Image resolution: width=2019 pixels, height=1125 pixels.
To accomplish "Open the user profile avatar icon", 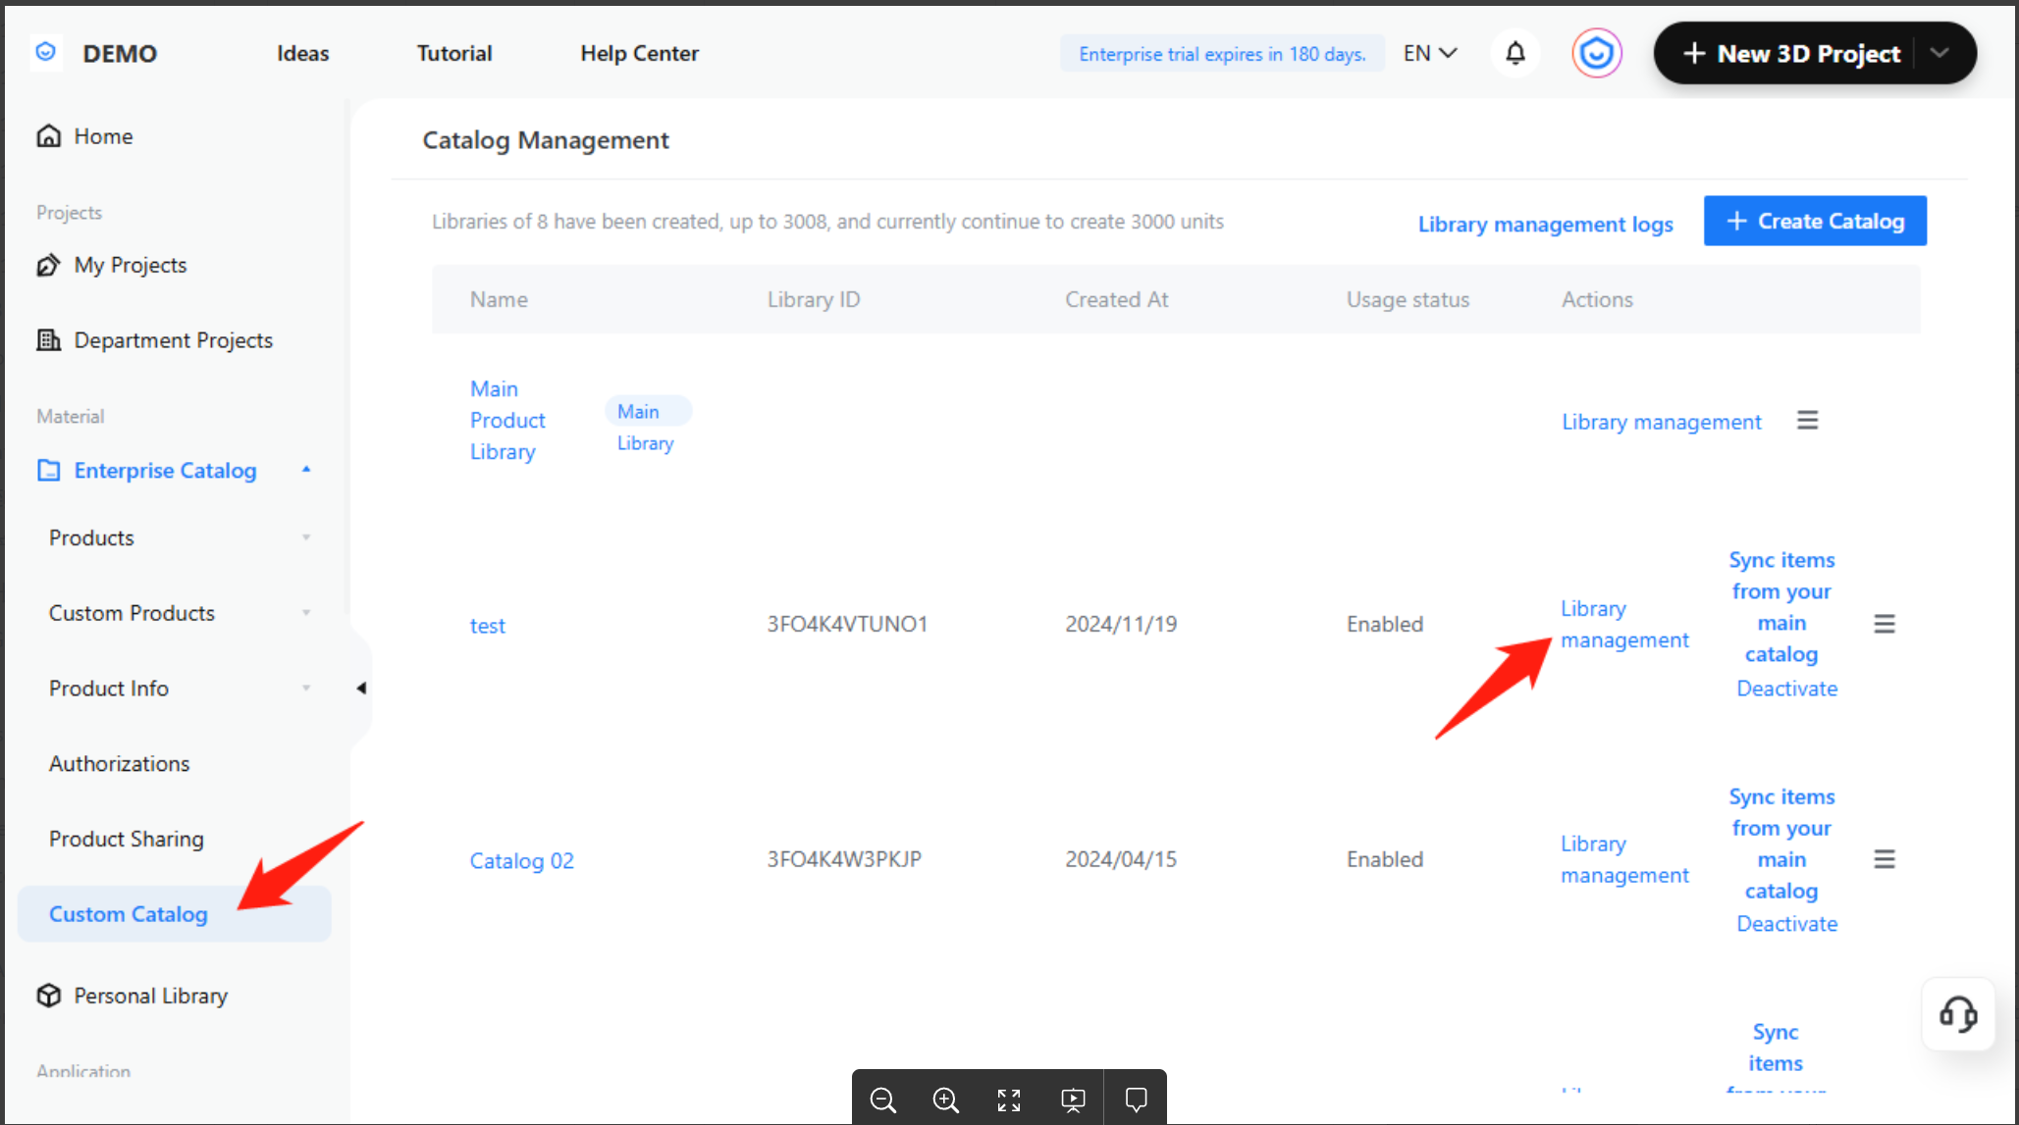I will tap(1596, 53).
